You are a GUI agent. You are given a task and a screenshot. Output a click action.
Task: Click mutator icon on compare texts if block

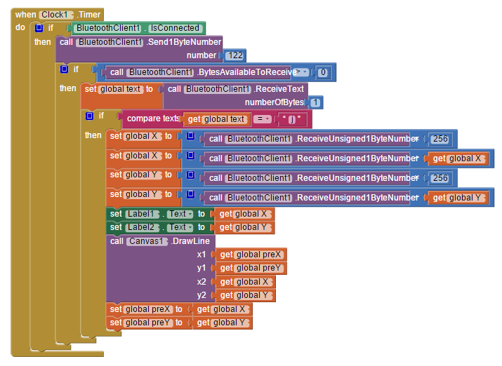pos(89,116)
